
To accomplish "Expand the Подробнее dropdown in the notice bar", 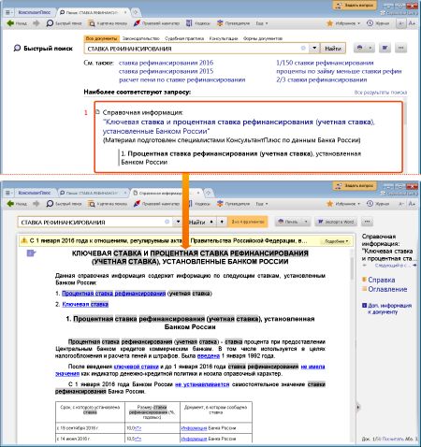I will point(336,241).
